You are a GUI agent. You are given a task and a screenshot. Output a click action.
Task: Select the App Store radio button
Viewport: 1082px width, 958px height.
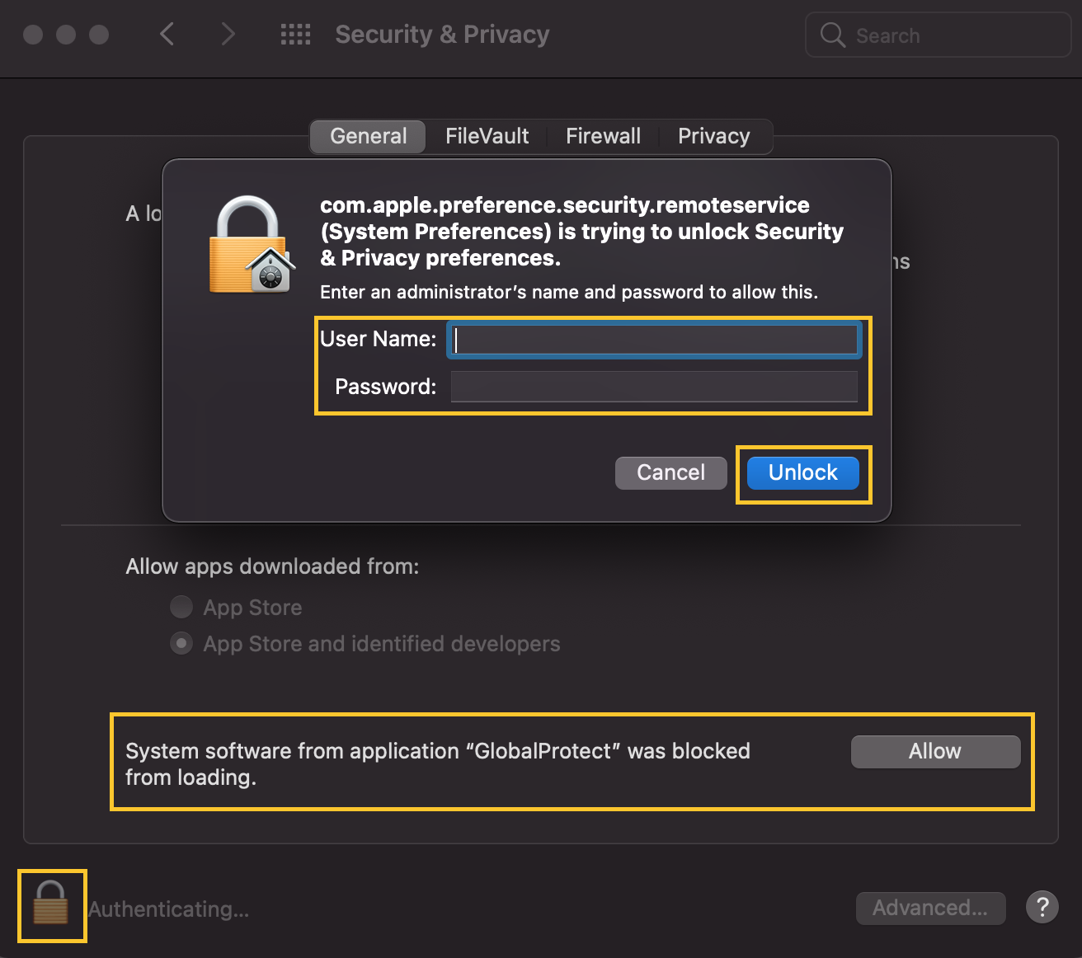[181, 608]
